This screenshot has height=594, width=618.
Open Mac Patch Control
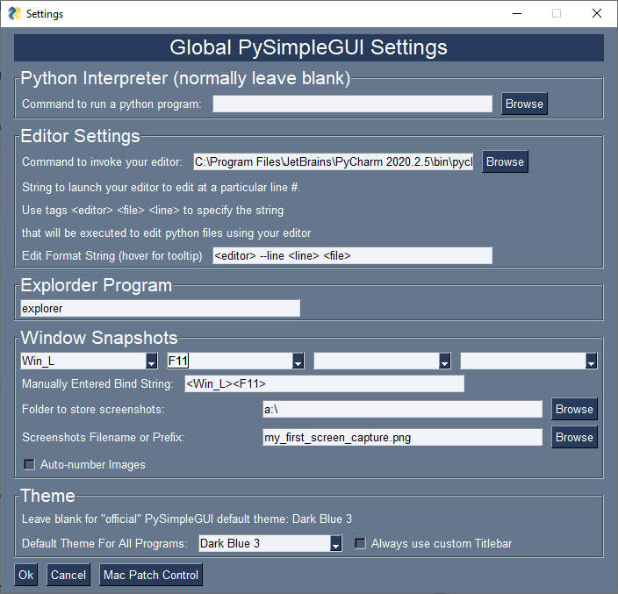[x=151, y=575]
